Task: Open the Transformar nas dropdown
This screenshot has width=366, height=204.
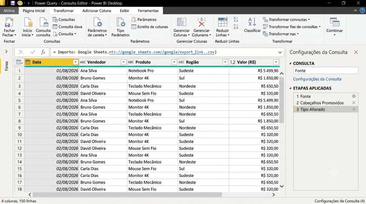Action: [x=281, y=34]
